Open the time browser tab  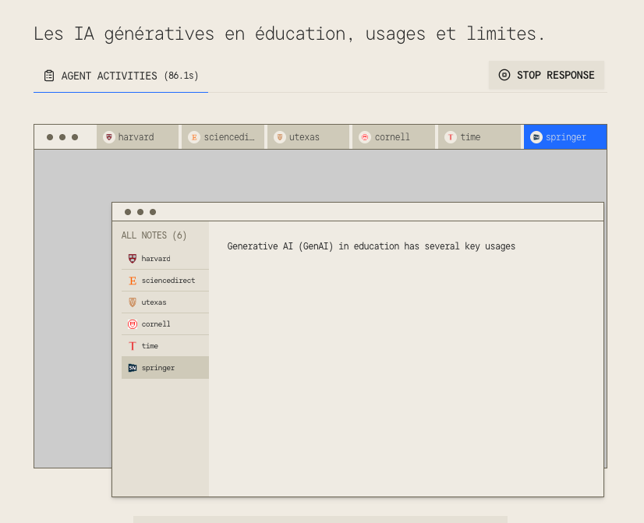coord(478,137)
